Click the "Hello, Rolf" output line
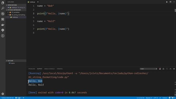Screen dimensions: 176x99 coord(36,85)
